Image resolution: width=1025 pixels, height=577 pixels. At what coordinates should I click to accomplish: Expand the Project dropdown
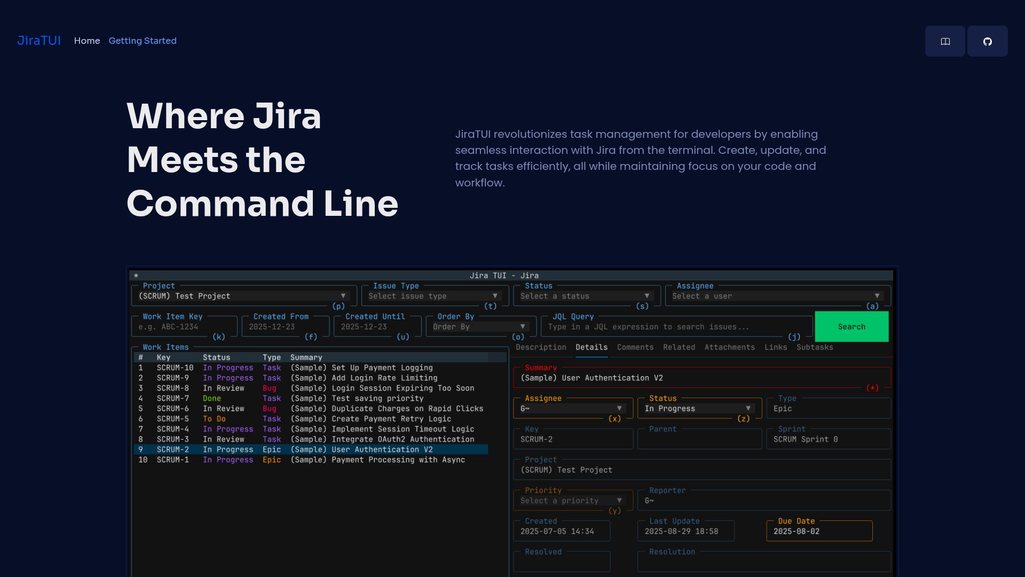point(243,296)
